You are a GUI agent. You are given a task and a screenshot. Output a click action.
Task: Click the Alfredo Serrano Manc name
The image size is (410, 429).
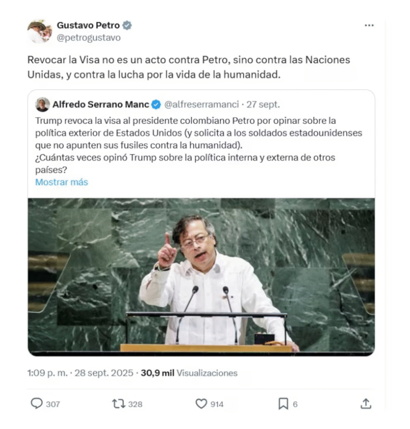101,104
